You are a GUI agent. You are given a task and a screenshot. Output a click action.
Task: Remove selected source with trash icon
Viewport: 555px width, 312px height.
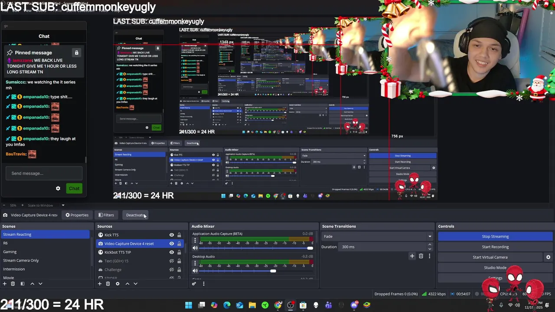coord(108,284)
